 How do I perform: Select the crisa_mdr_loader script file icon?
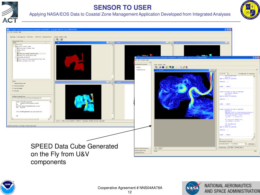coord(18,48)
